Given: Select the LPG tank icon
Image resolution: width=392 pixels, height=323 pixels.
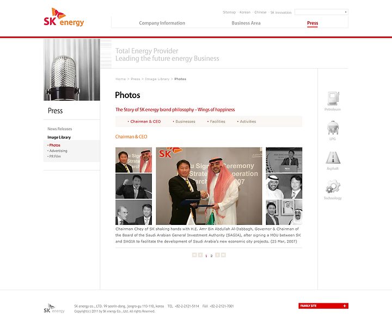Looking at the screenshot, I should [x=333, y=128].
